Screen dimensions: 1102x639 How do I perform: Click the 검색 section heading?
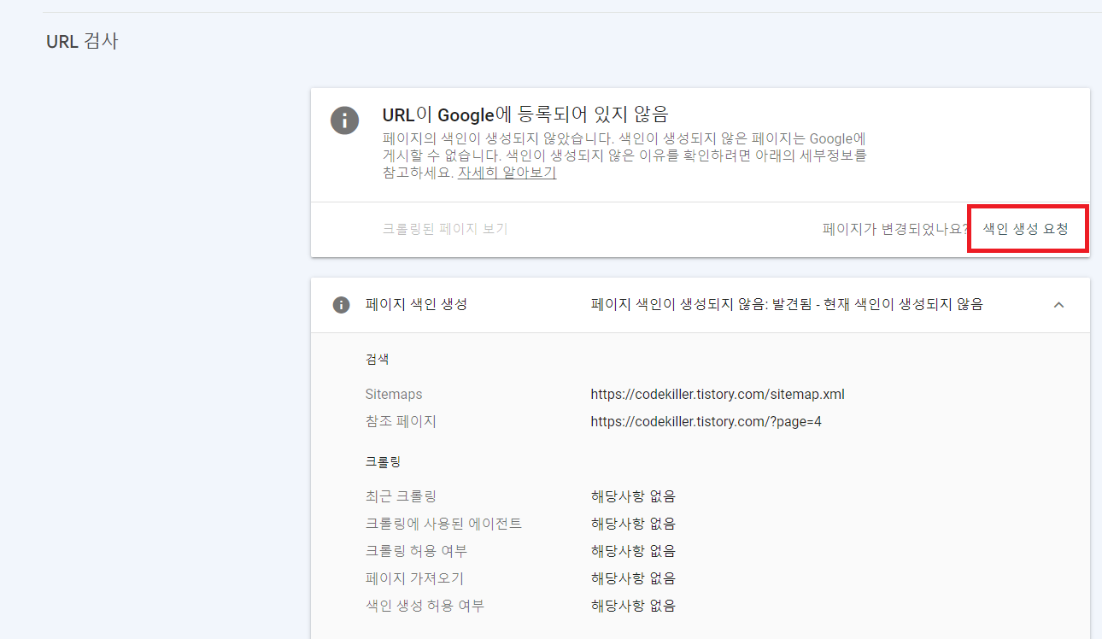pyautogui.click(x=377, y=360)
